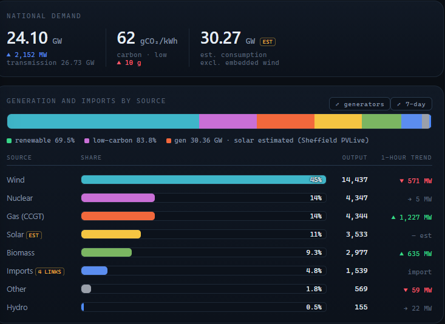Viewport: 445px width, 324px height.
Task: Click the green renewable legend square
Action: (x=9, y=141)
